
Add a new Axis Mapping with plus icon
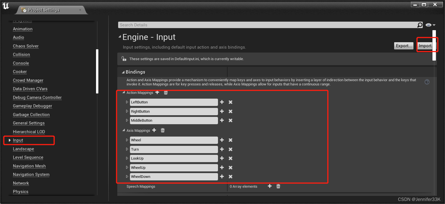coord(154,130)
